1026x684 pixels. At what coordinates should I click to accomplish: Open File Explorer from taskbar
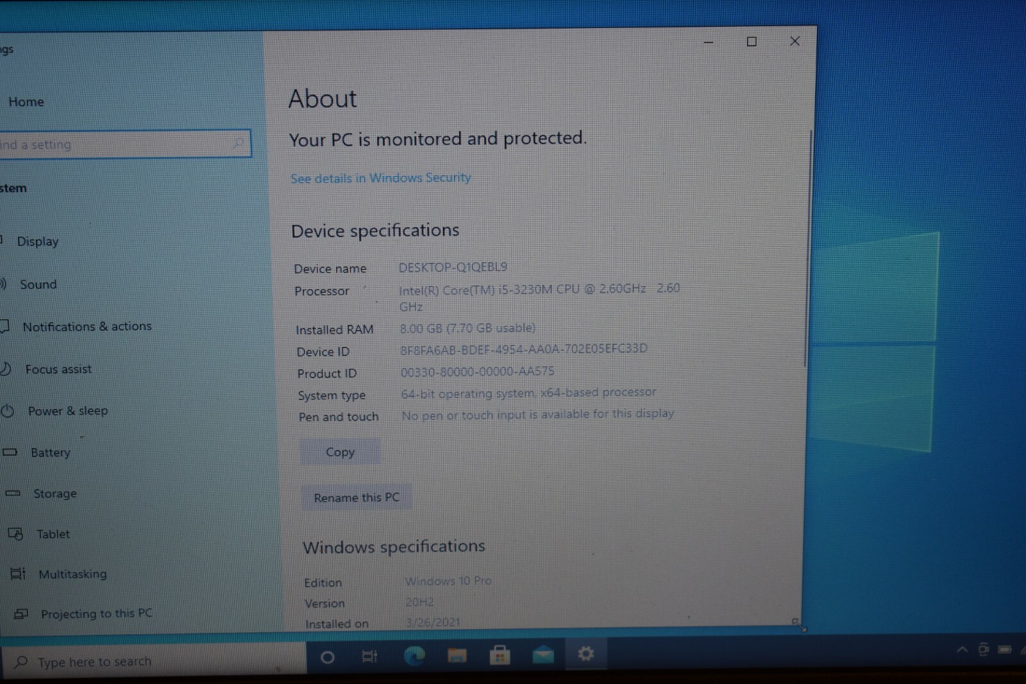coord(457,656)
